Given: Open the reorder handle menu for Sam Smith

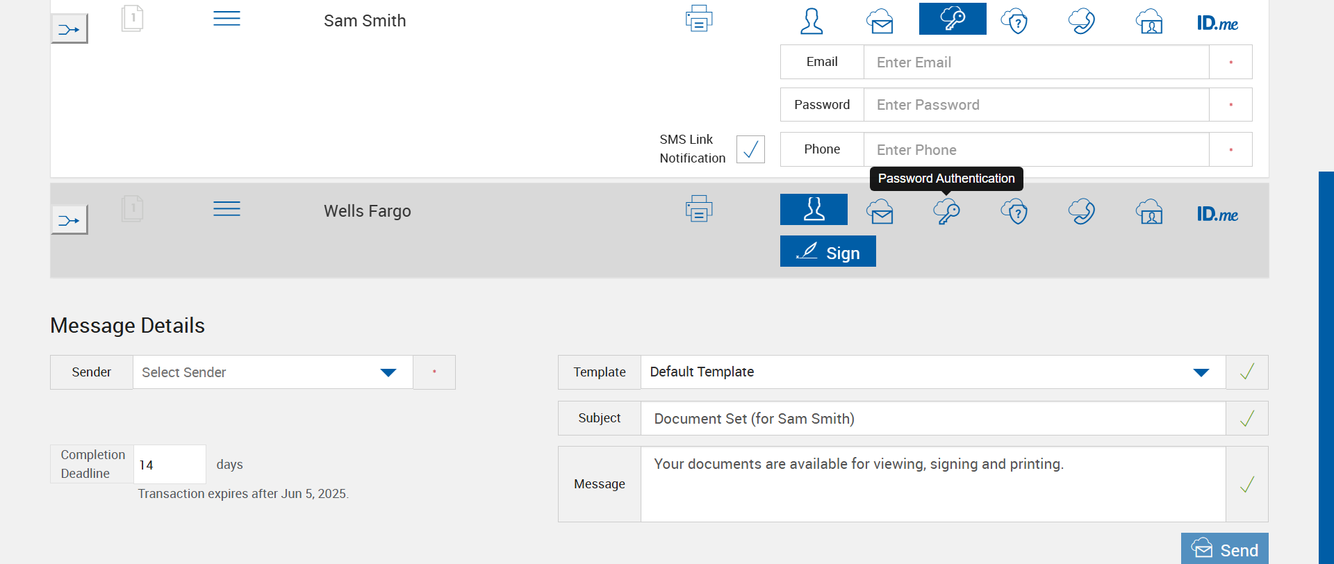Looking at the screenshot, I should tap(227, 19).
